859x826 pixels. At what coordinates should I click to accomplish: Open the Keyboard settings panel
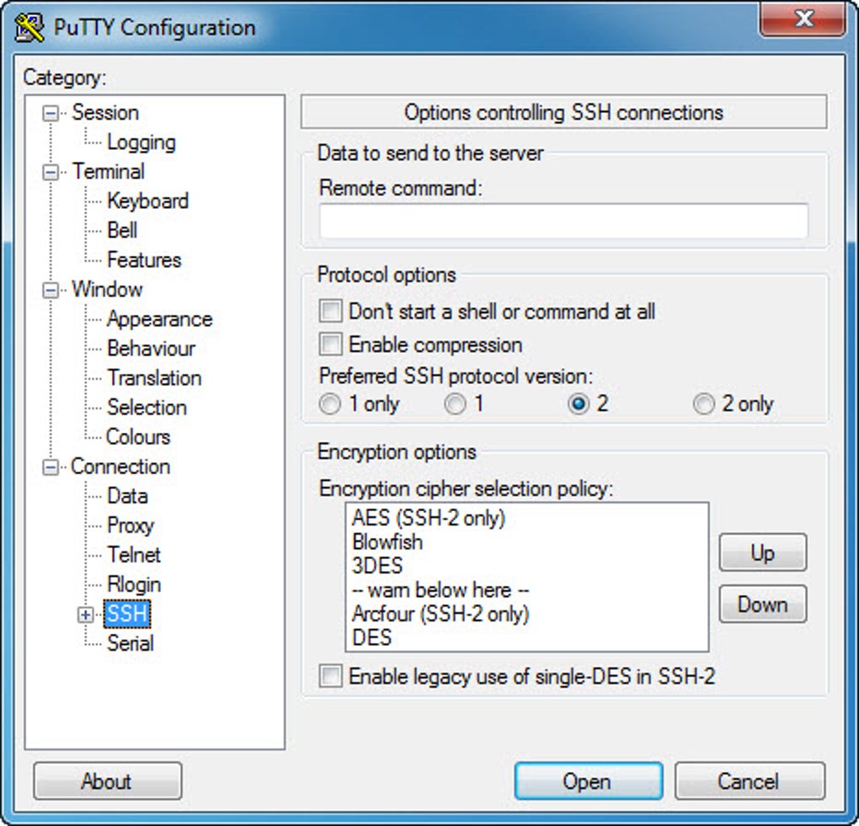tap(148, 201)
